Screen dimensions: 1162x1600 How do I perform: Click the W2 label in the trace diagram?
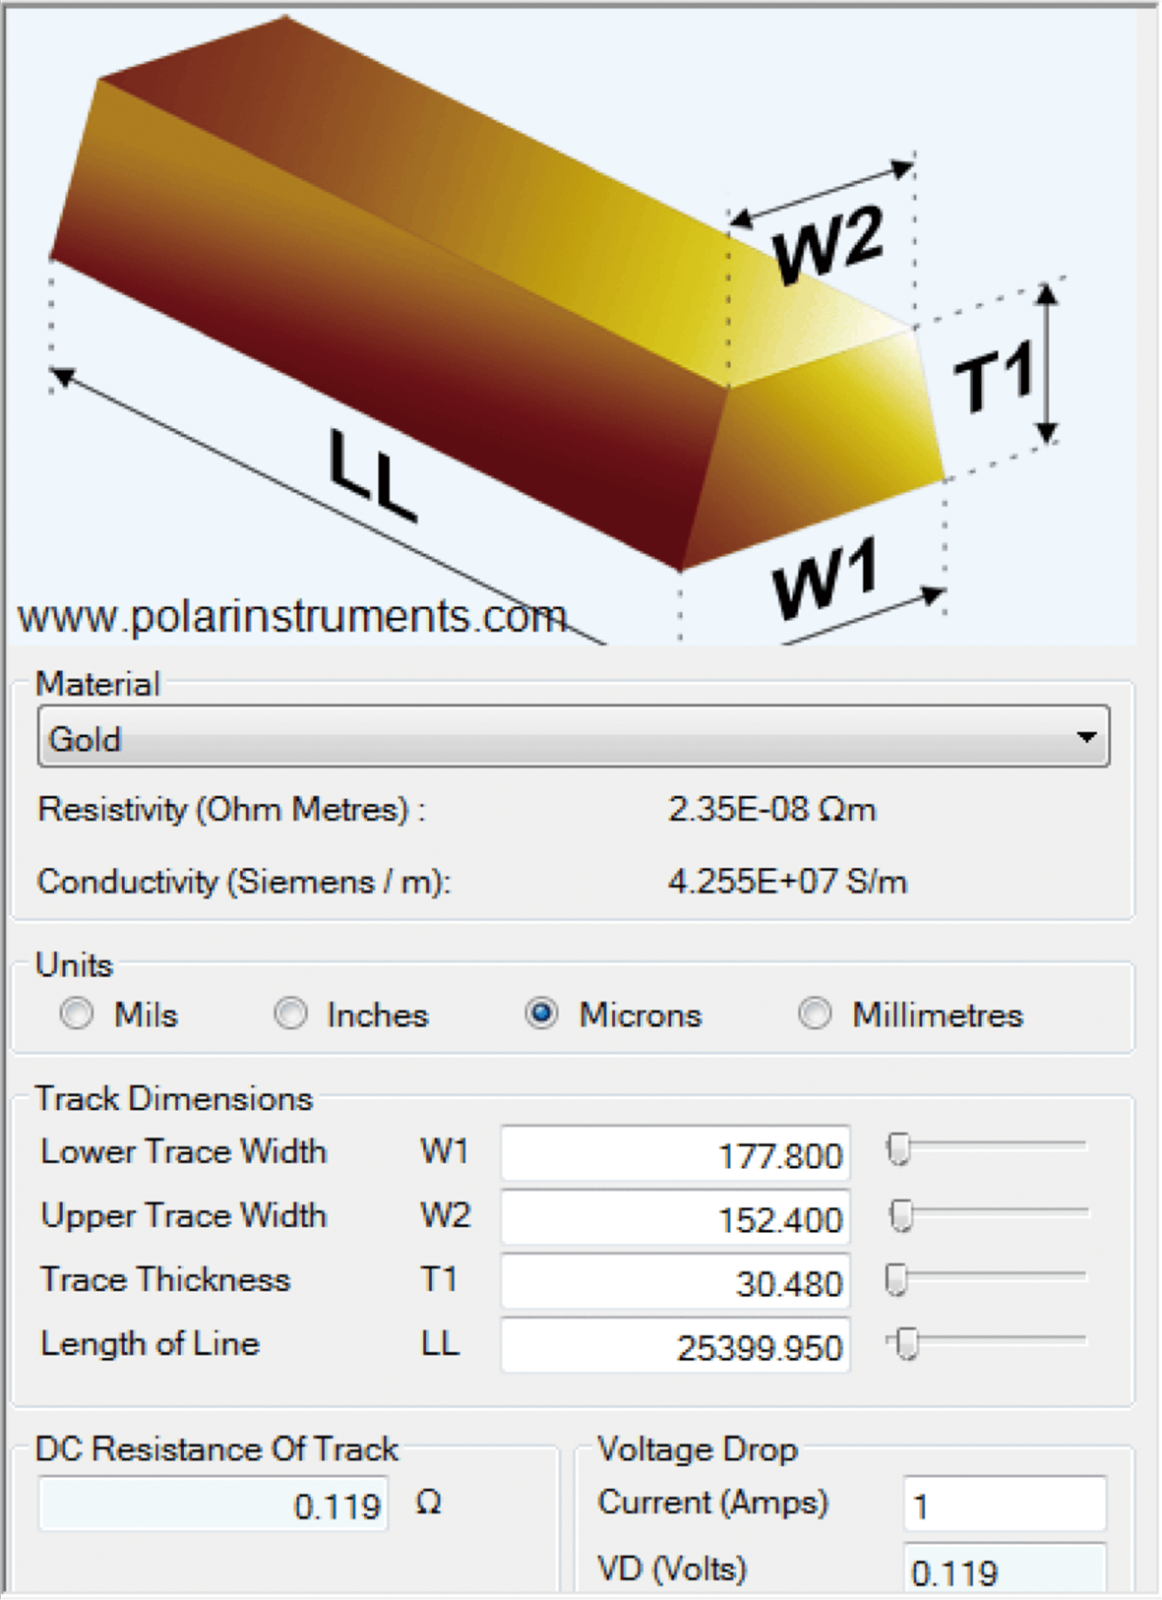point(828,245)
